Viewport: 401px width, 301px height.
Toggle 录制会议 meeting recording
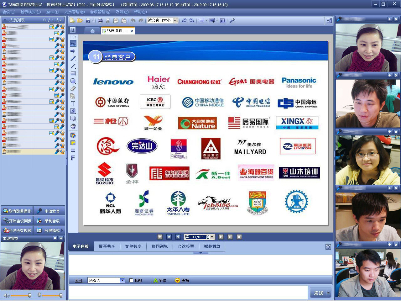pos(49,221)
